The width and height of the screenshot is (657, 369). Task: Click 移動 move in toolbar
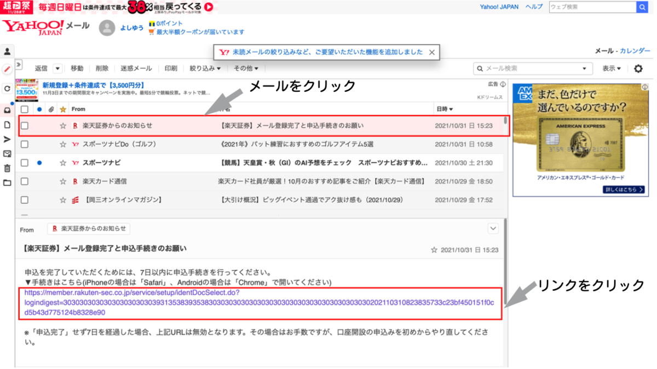pyautogui.click(x=77, y=68)
